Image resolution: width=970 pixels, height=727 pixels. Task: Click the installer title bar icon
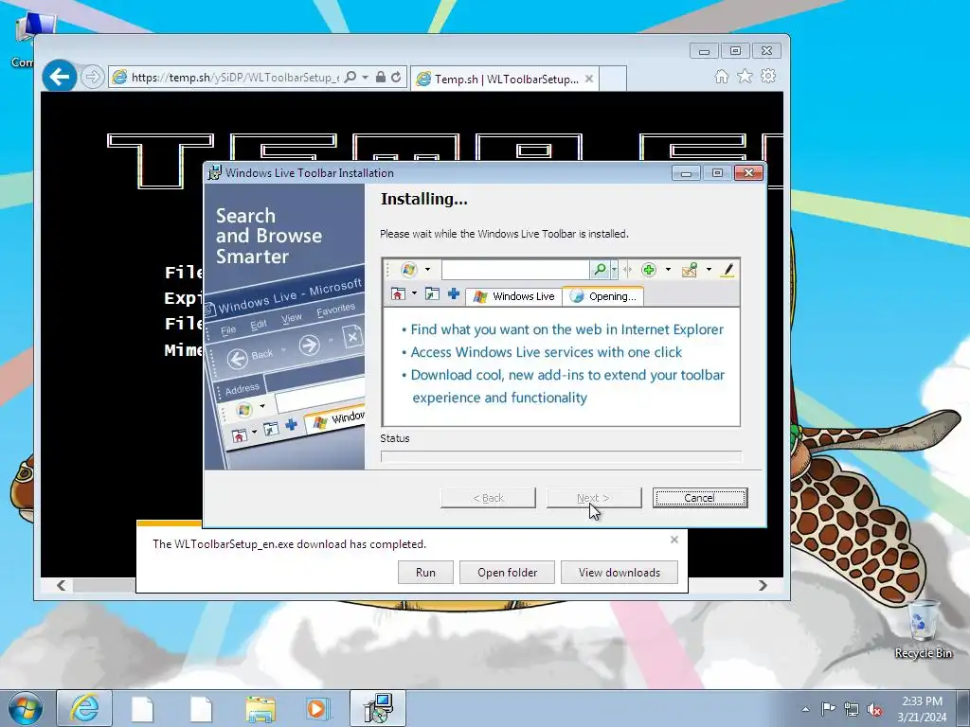215,172
